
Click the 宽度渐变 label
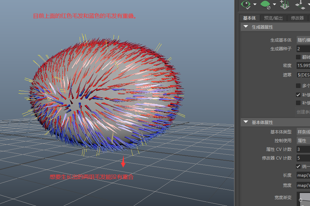click(283, 198)
